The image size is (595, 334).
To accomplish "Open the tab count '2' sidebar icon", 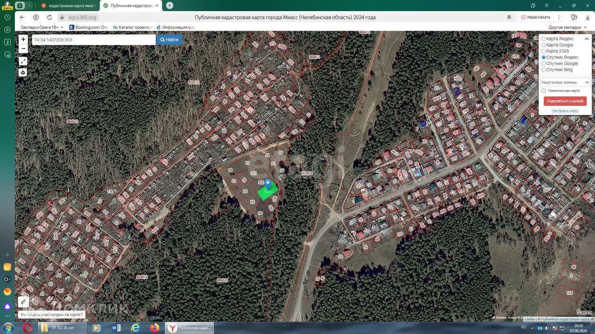I will pos(7,42).
